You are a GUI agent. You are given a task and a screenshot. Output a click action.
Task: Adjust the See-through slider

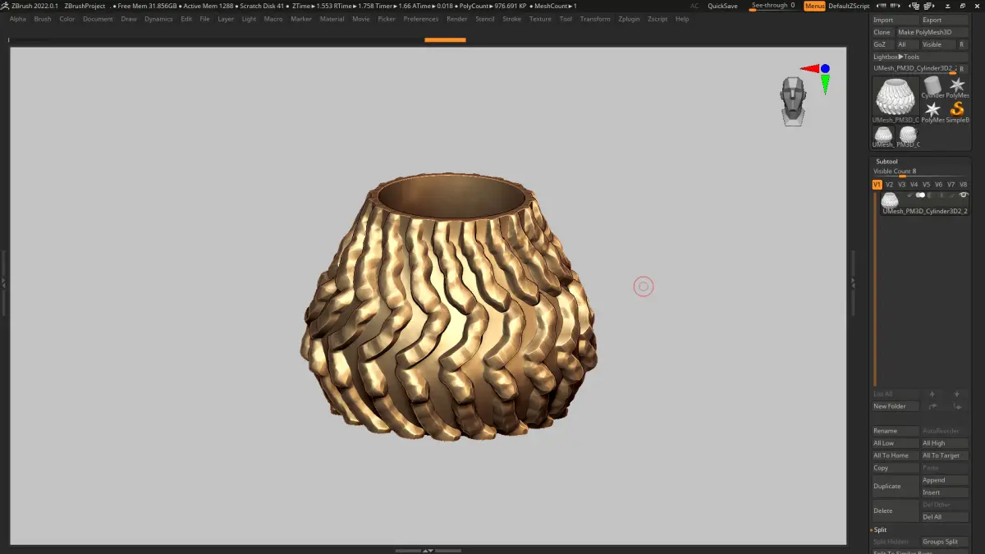tap(774, 6)
